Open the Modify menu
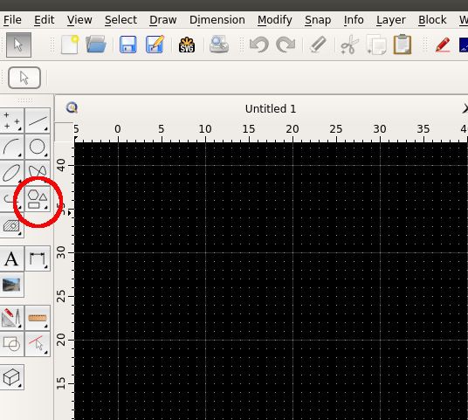The width and height of the screenshot is (468, 420). point(274,20)
